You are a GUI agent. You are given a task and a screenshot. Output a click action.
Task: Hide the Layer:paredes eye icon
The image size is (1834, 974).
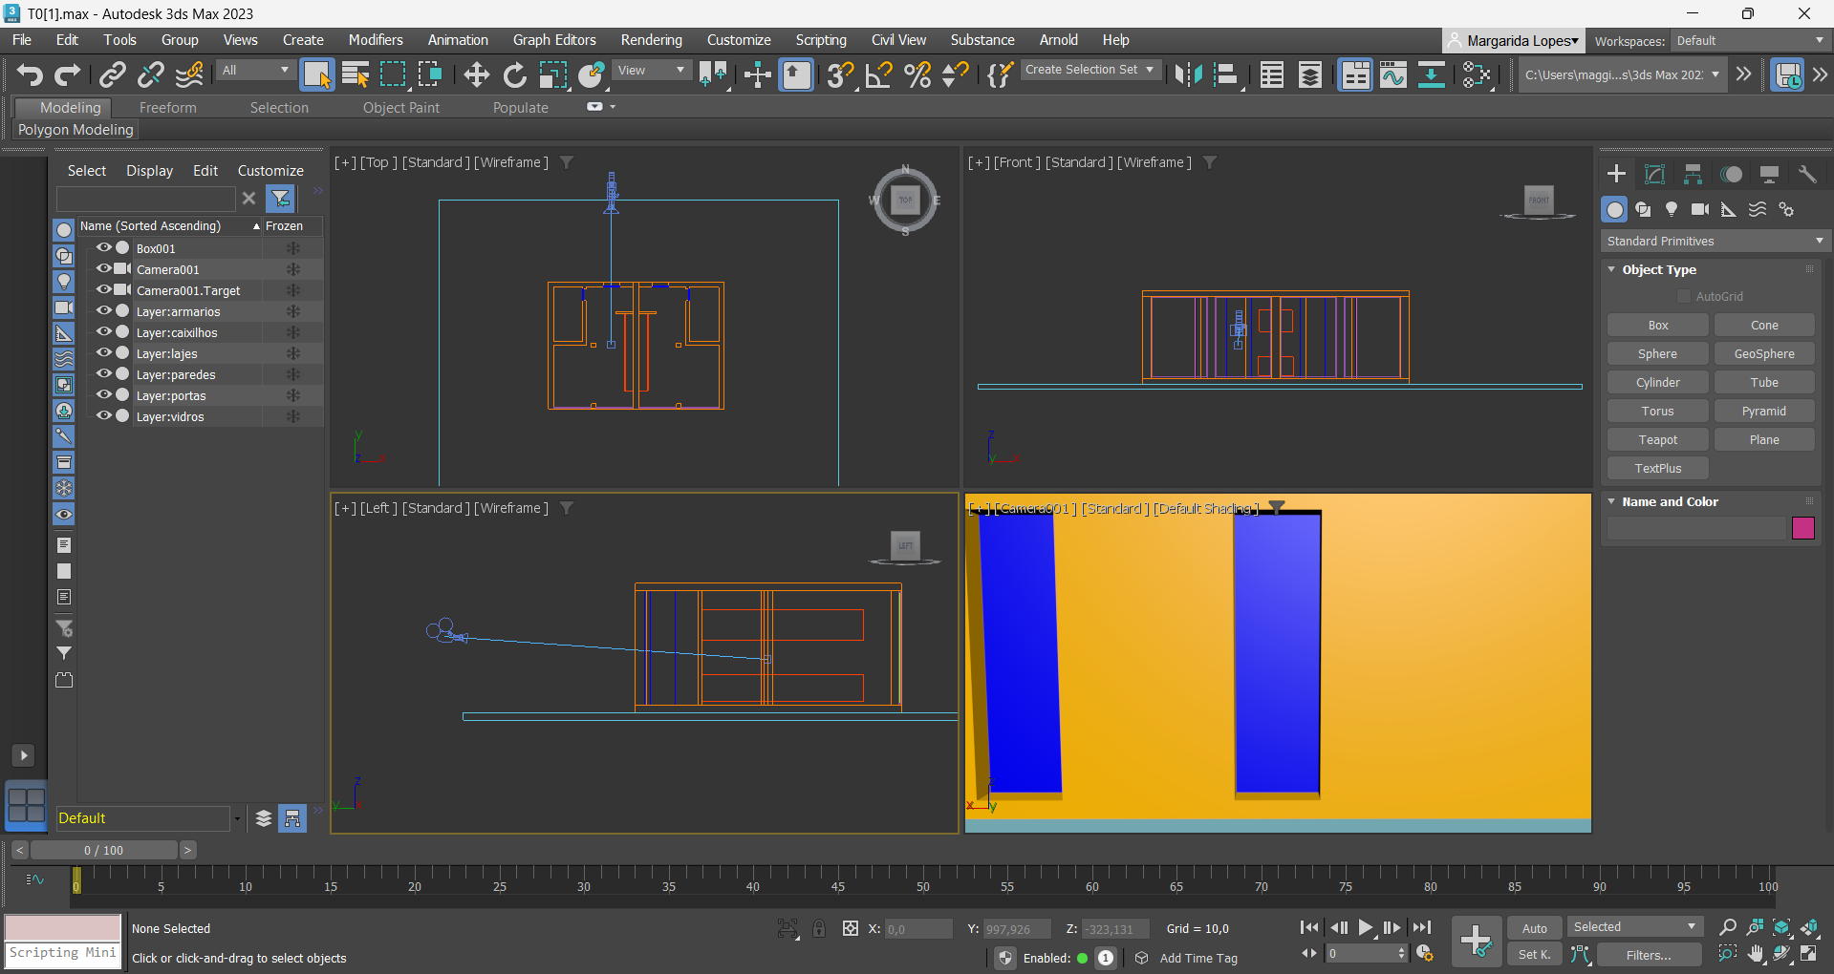103,374
